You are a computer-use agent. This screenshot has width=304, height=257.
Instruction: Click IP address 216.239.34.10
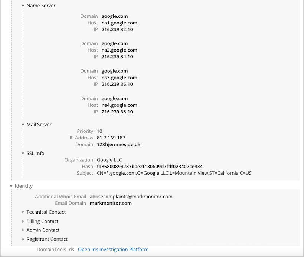pos(117,57)
